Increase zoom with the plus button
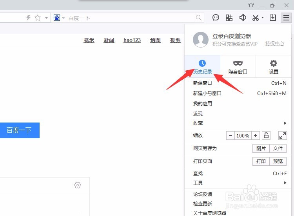The width and height of the screenshot is (294, 216). pos(255,135)
